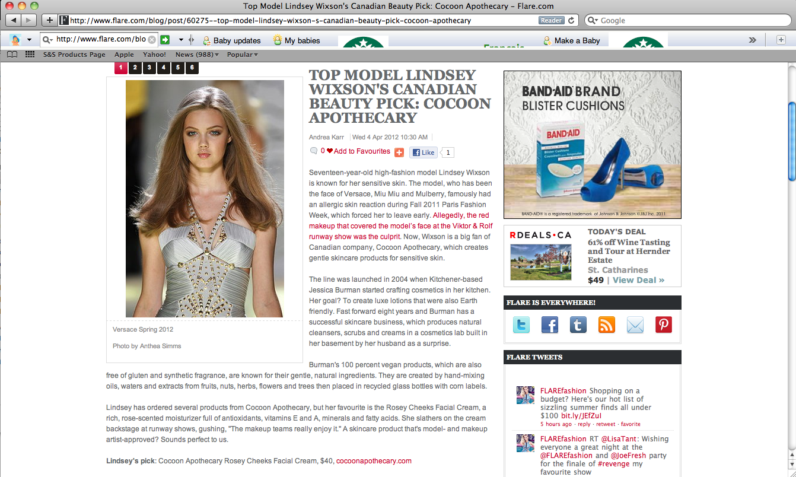Image resolution: width=796 pixels, height=477 pixels.
Task: Open the dropdown arrow beside the avatar icon
Action: (x=29, y=40)
